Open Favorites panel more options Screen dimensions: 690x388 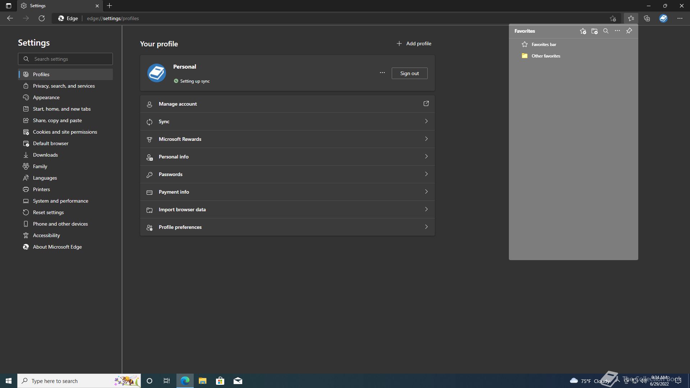[617, 31]
